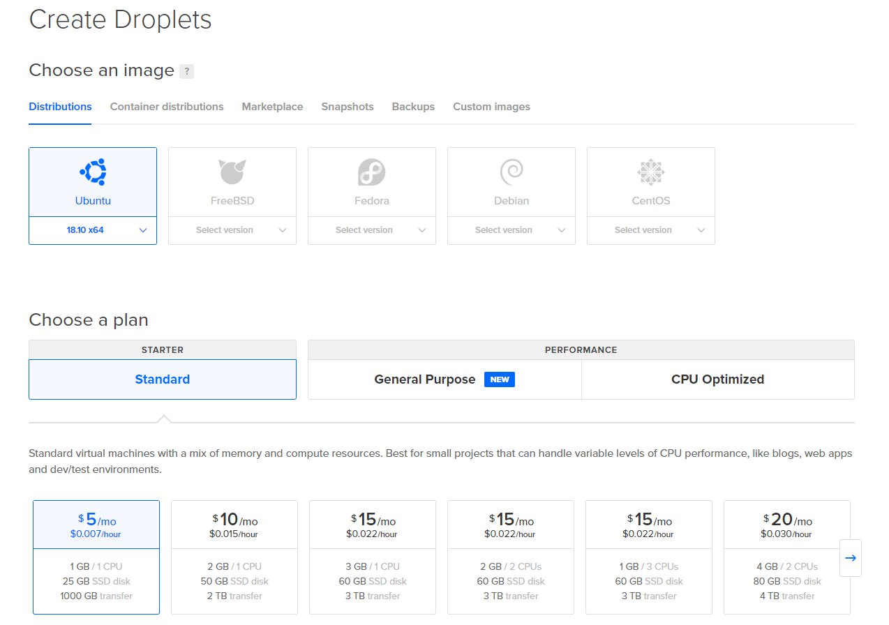Viewport: 889px width, 625px height.
Task: Click the Fedora distribution label
Action: [x=372, y=201]
